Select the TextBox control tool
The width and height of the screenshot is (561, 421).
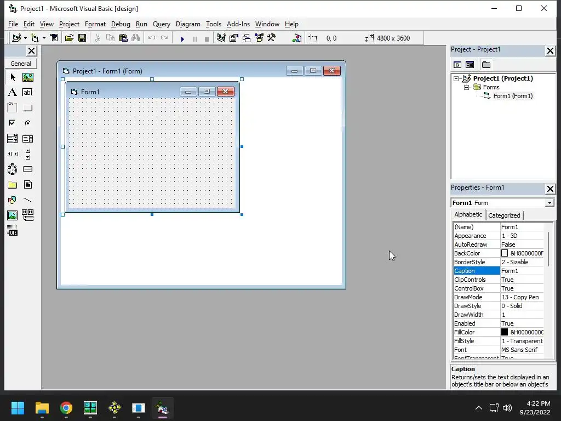[x=27, y=92]
